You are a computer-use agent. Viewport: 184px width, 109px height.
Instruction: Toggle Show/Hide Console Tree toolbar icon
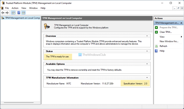click(13, 13)
